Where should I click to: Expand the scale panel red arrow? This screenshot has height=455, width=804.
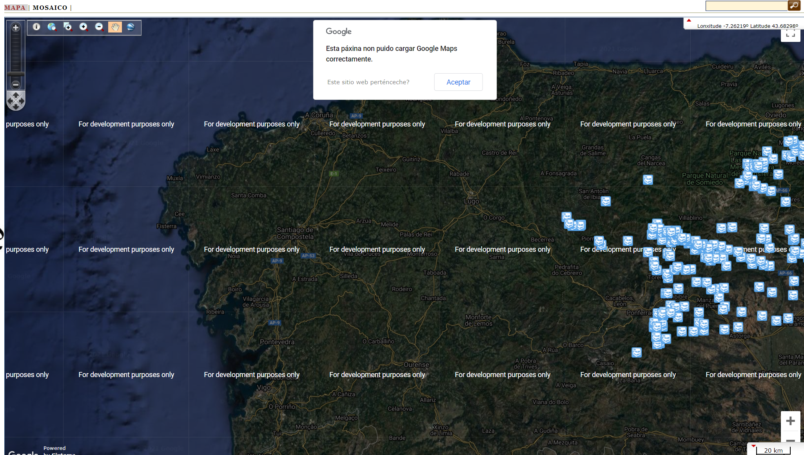(753, 446)
